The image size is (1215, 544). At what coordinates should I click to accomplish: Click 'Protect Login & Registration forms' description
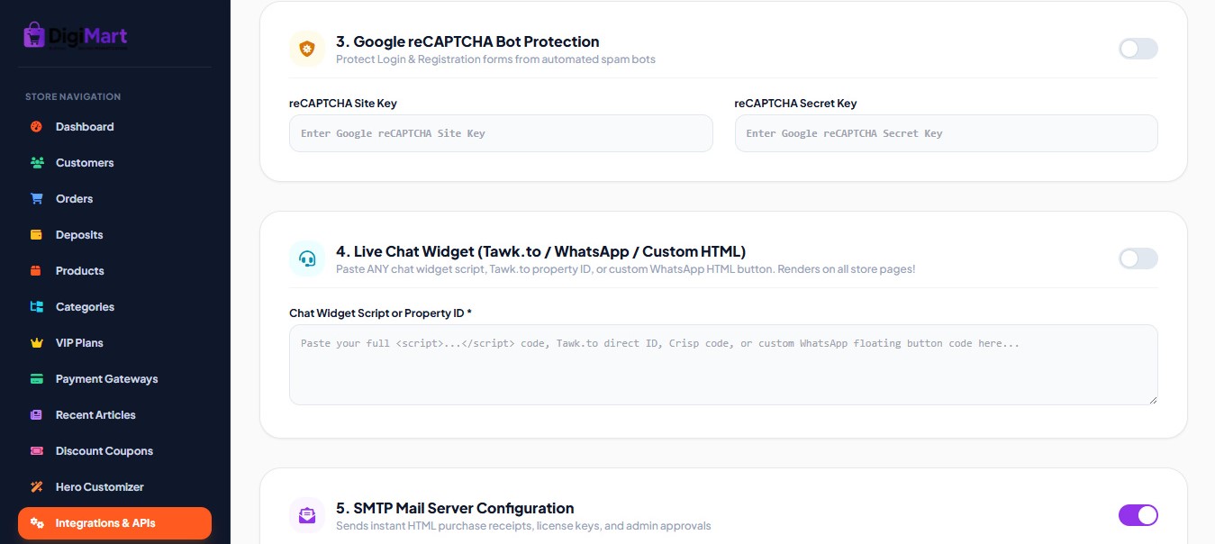point(495,59)
